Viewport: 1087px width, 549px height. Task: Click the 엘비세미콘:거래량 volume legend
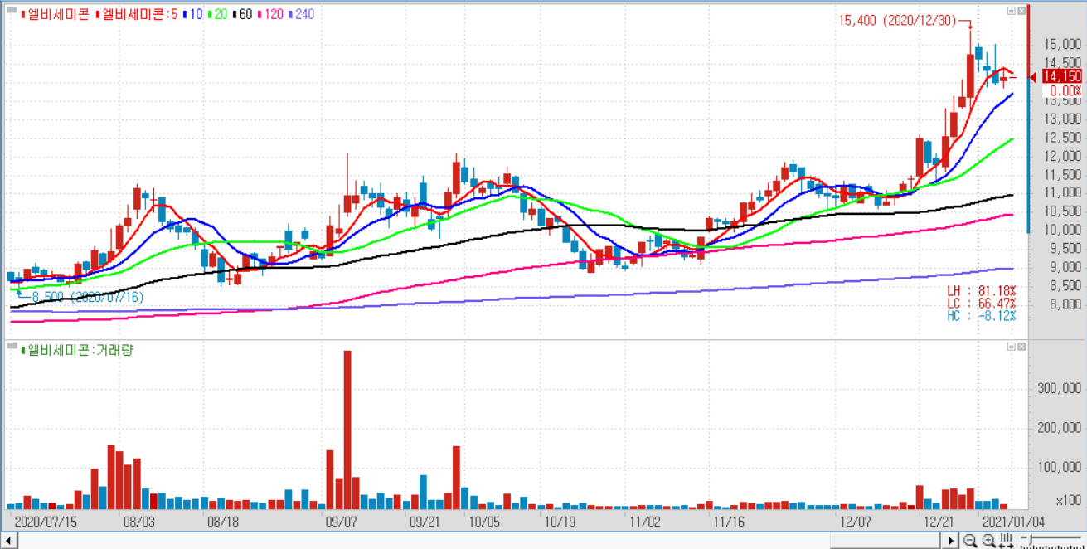[77, 350]
